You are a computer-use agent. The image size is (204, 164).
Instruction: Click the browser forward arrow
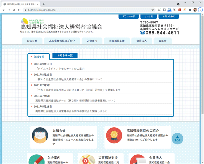click(9, 10)
